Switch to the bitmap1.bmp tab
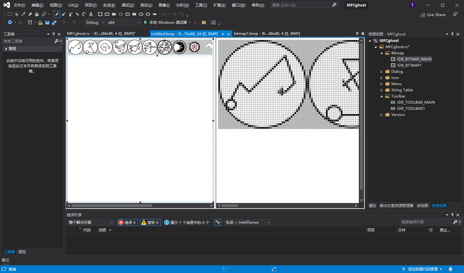The image size is (464, 273). [267, 34]
